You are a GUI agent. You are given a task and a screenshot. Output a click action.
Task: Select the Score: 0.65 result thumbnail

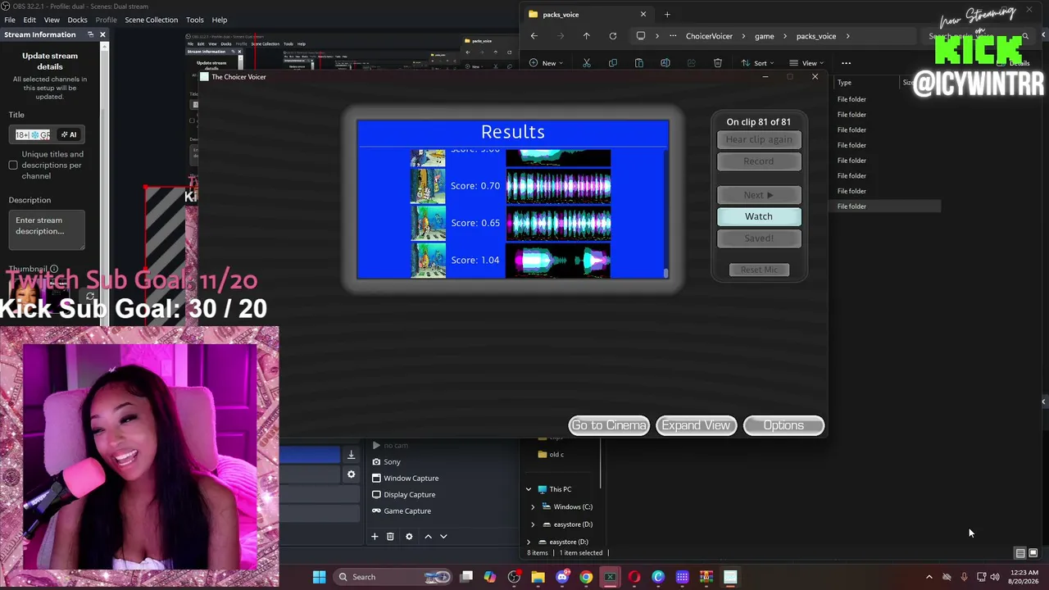coord(428,223)
